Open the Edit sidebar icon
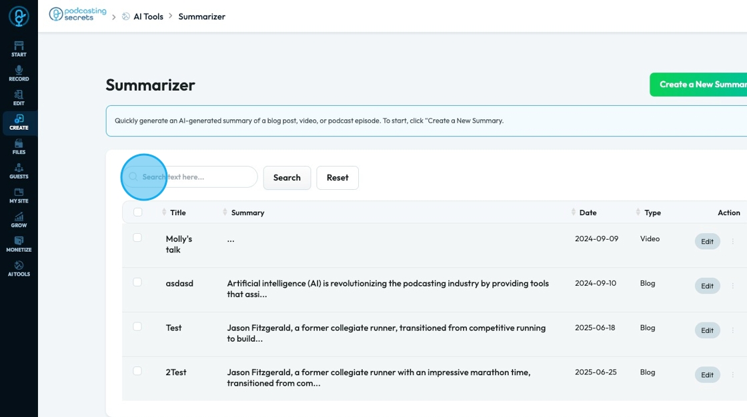This screenshot has height=417, width=747. point(19,97)
